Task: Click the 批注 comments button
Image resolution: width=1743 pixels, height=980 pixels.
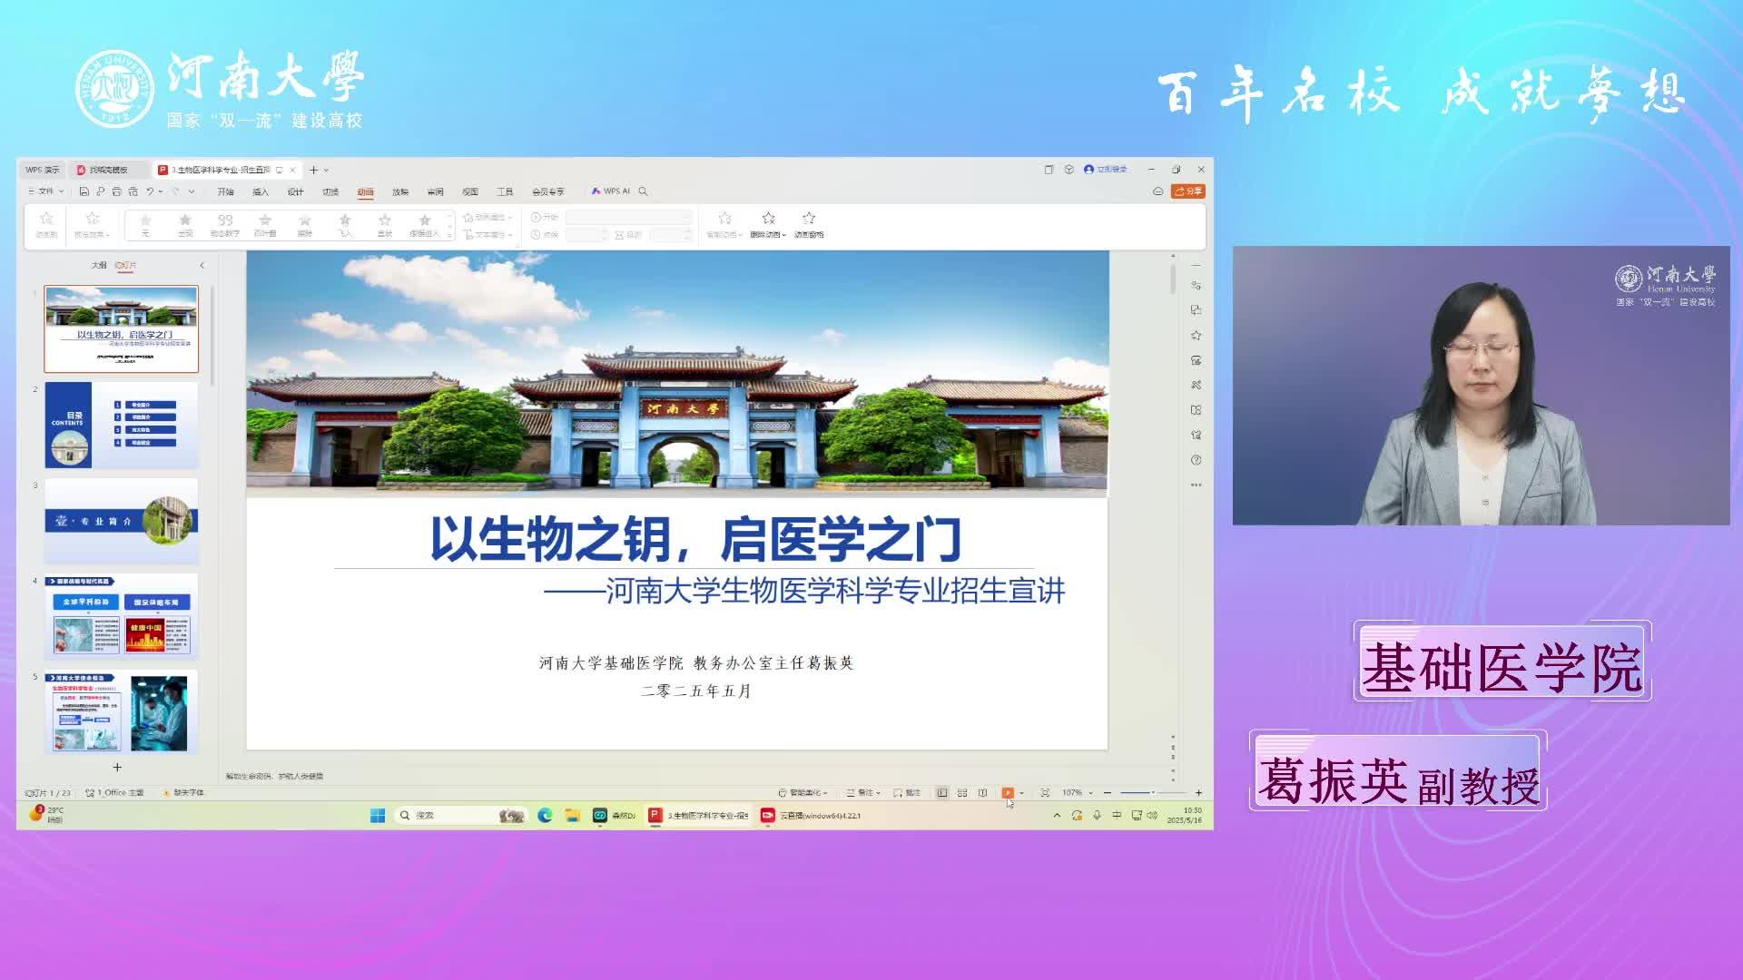Action: coord(907,793)
